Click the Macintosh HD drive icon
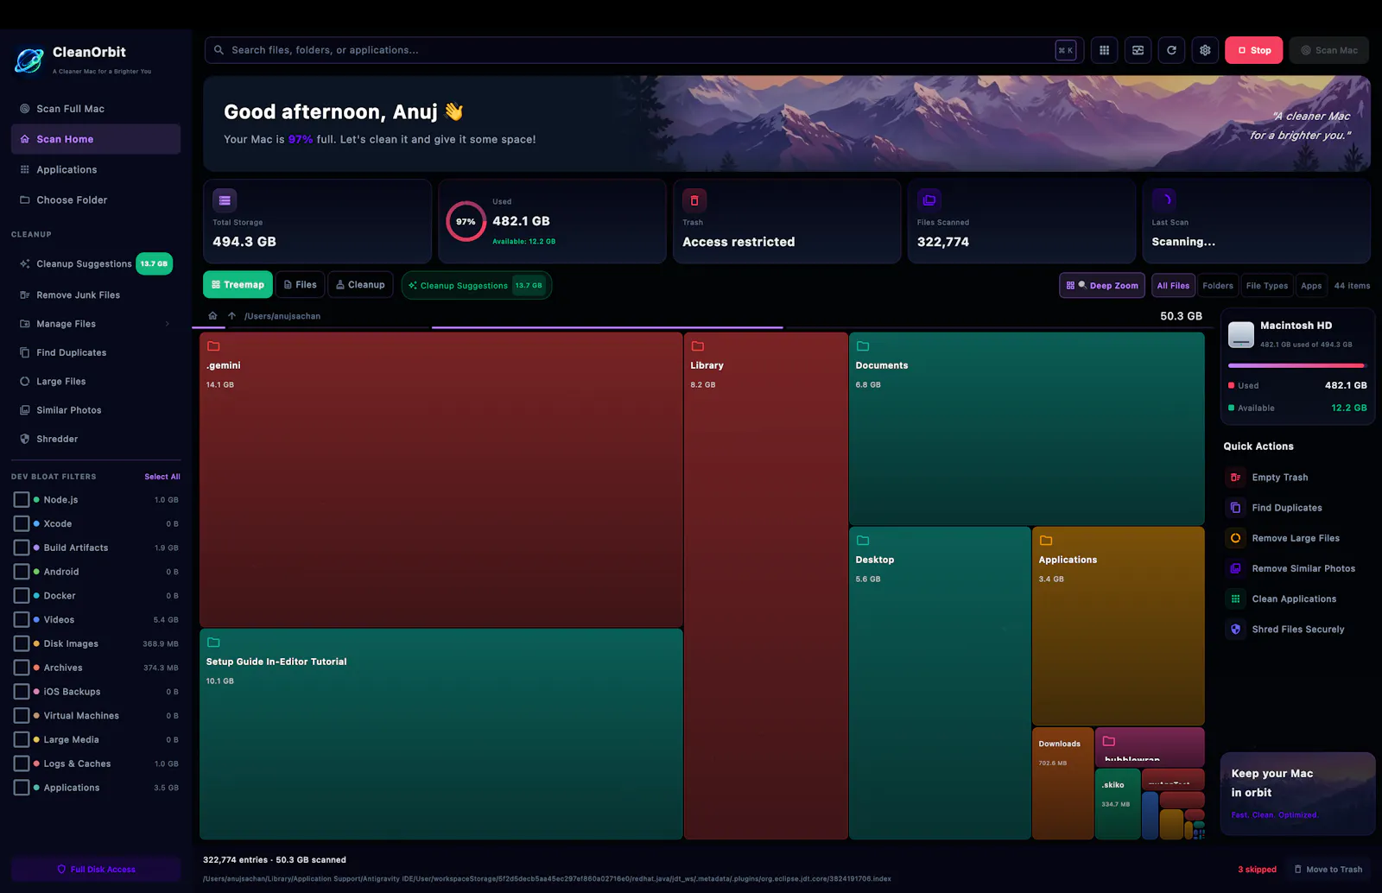 pyautogui.click(x=1241, y=334)
